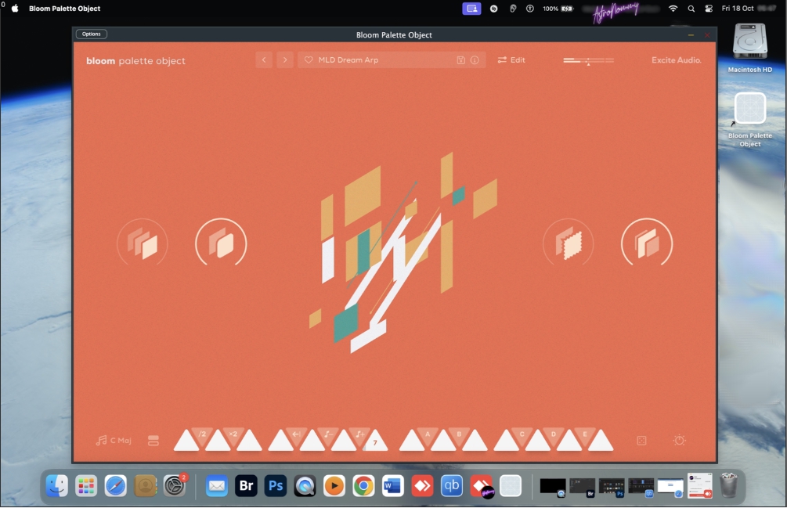Viewport: 787px width, 508px height.
Task: Toggle the keyboard layout rows icon
Action: point(153,441)
